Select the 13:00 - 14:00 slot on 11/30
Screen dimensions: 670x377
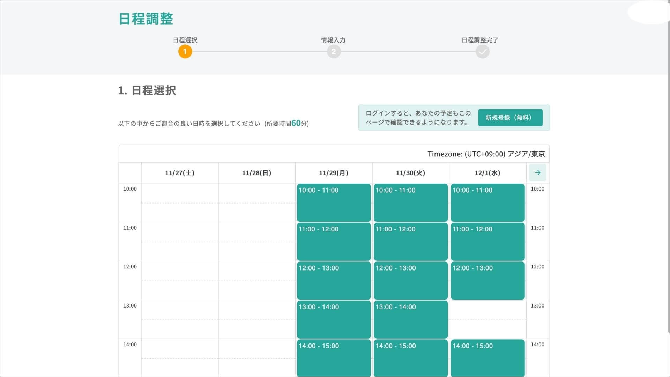(410, 319)
